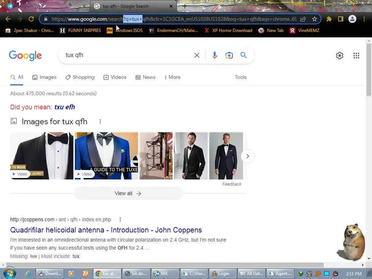Open the Google apps grid

[x=356, y=56]
